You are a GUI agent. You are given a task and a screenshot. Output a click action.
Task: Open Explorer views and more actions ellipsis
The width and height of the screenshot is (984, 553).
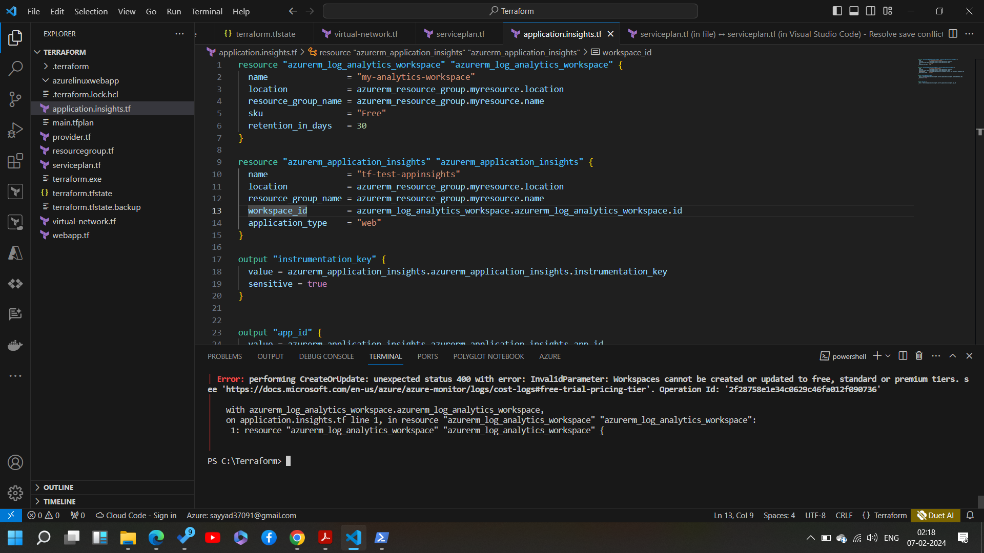(x=179, y=34)
